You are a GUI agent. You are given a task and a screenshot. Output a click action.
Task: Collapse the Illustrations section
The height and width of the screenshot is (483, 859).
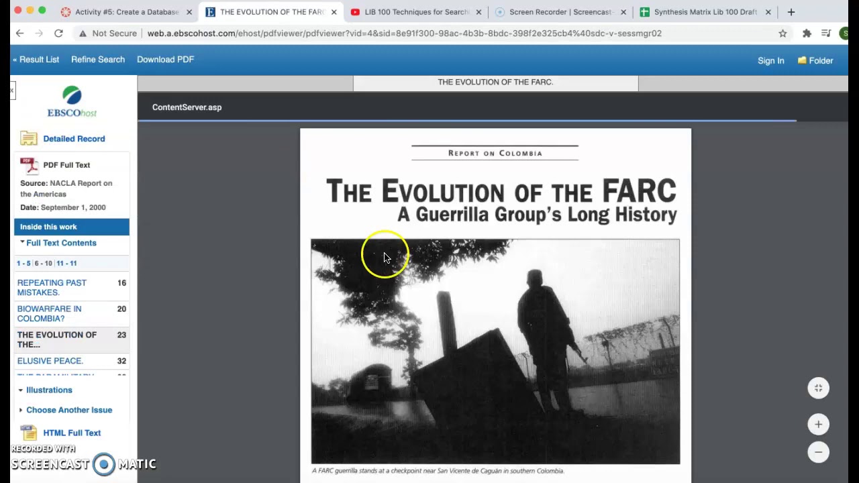[21, 390]
